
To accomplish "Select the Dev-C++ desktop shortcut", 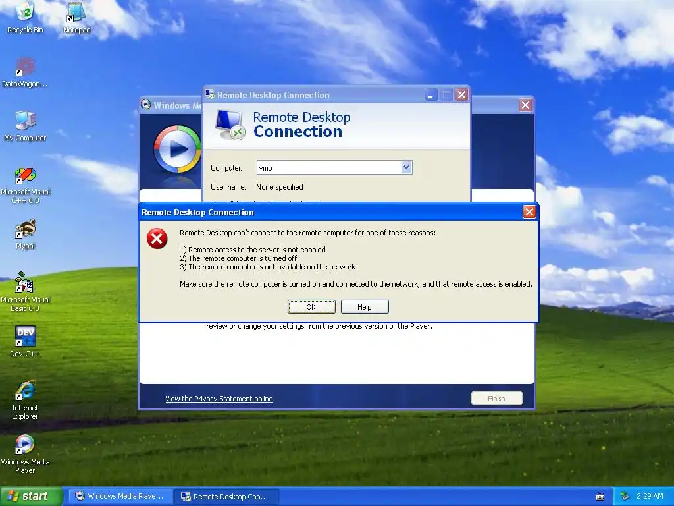I will pyautogui.click(x=26, y=342).
